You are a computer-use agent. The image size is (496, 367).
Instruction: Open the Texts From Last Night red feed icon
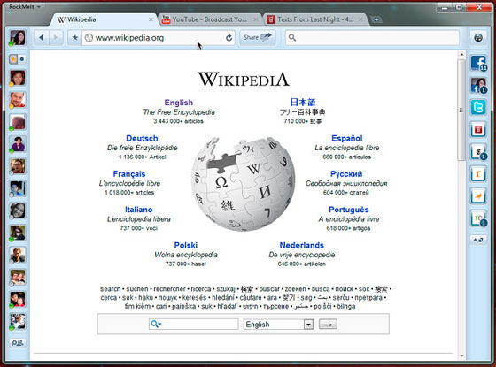tap(478, 129)
